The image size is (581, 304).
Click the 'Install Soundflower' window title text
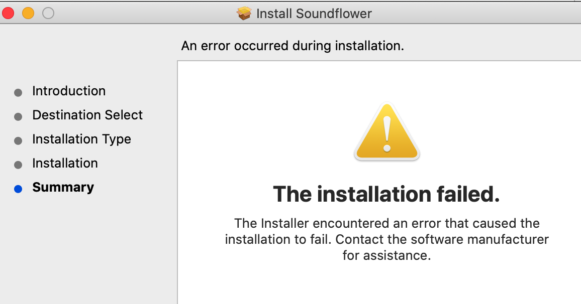tap(314, 14)
